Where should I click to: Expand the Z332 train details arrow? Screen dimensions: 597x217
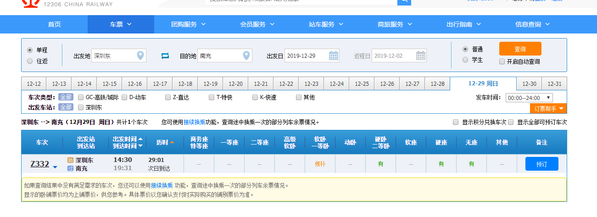click(x=55, y=167)
